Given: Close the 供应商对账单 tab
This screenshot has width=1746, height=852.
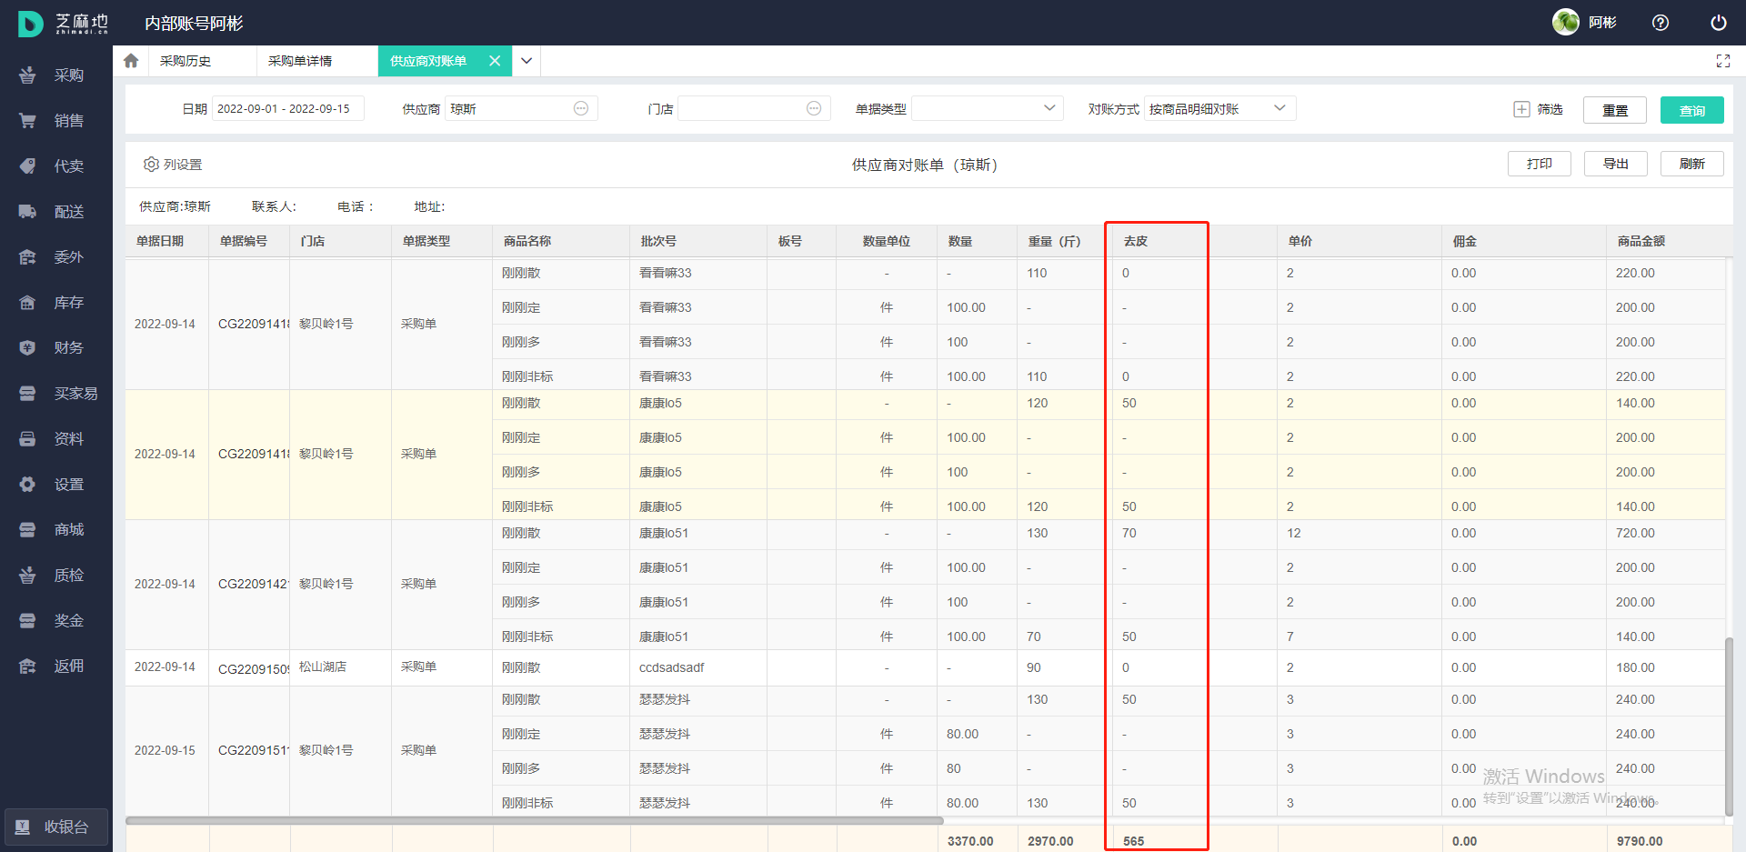Looking at the screenshot, I should coord(495,61).
